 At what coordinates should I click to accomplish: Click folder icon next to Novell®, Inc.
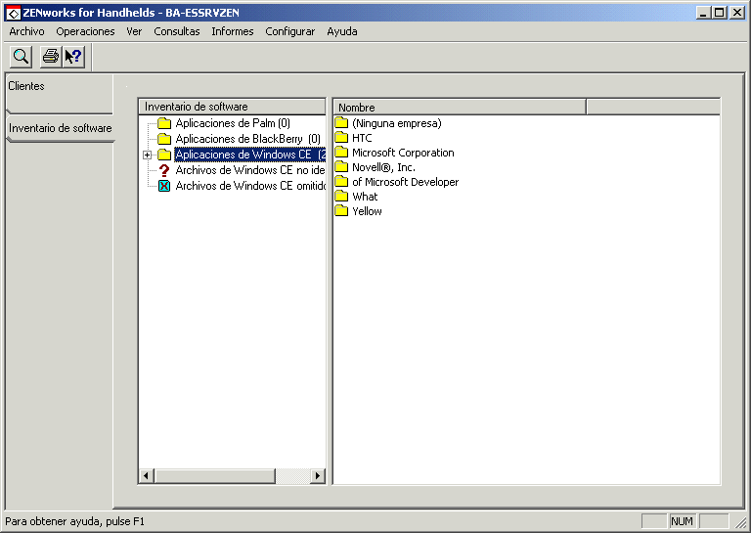341,166
